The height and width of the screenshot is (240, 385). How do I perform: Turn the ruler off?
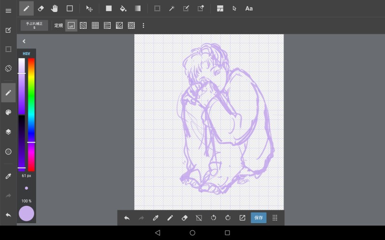pyautogui.click(x=71, y=25)
